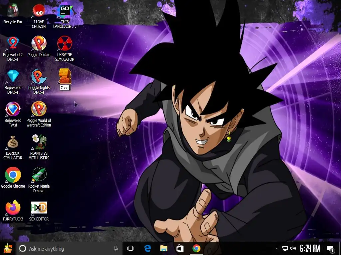Screen dimensions: 341x255
Task: Open the Firefox desktop shortcut icon
Action: 13,208
